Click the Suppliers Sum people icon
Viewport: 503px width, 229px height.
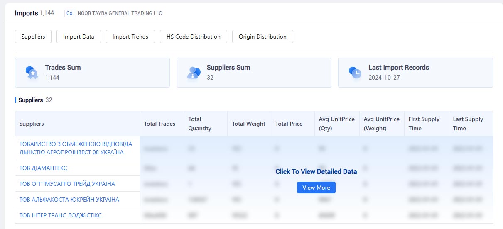(x=194, y=73)
